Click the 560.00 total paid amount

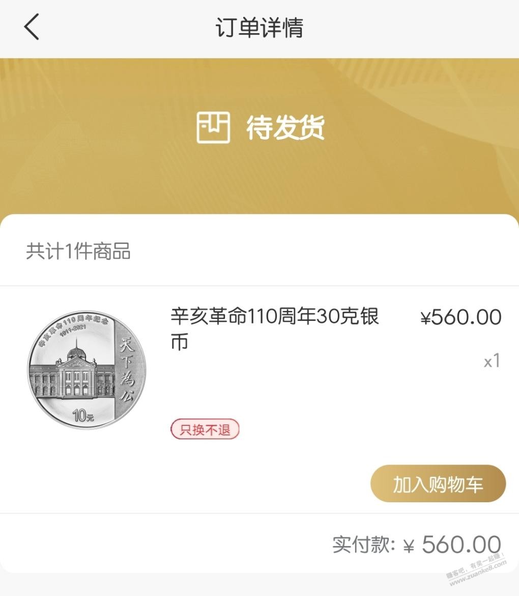(x=461, y=545)
